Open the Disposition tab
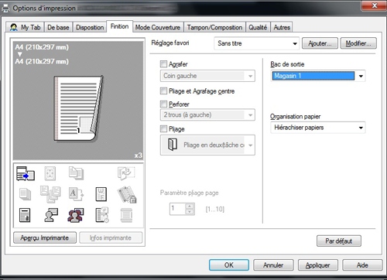 click(90, 27)
